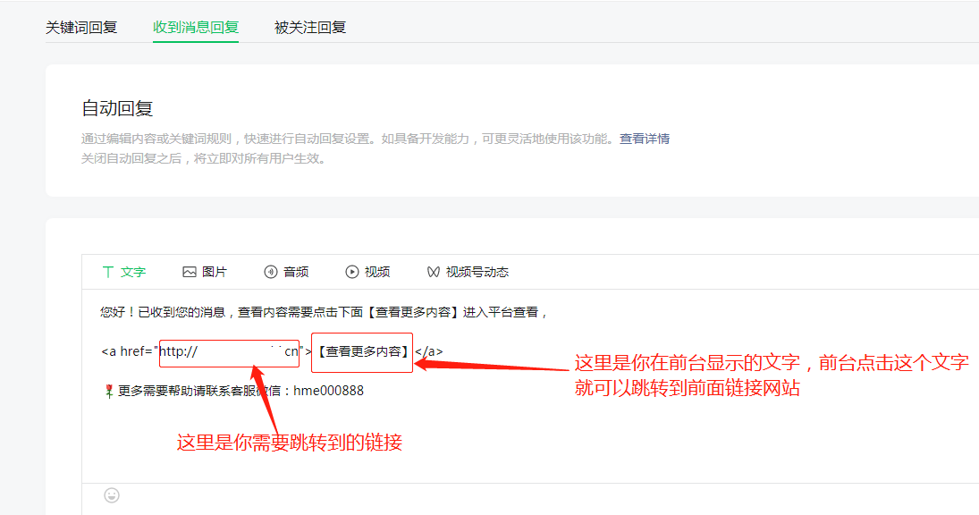
Task: Select the 图片 reply type tab
Action: (205, 272)
